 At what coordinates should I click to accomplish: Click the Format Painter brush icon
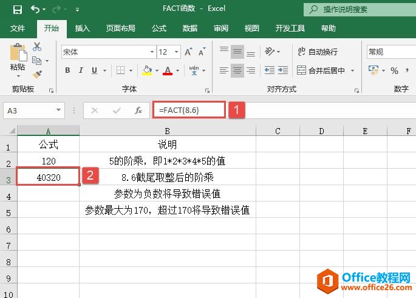pos(37,74)
